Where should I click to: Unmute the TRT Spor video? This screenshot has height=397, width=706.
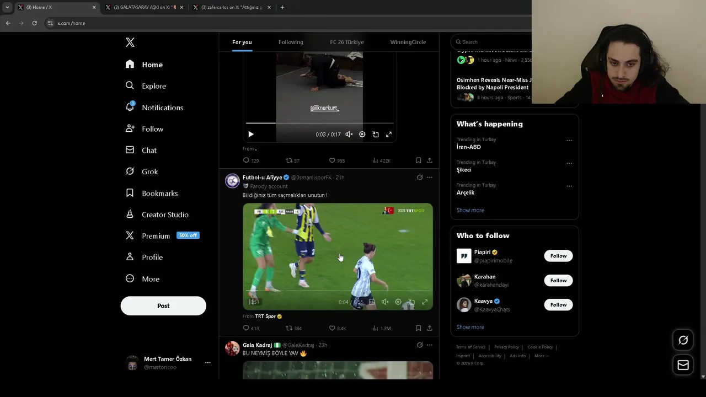point(385,302)
